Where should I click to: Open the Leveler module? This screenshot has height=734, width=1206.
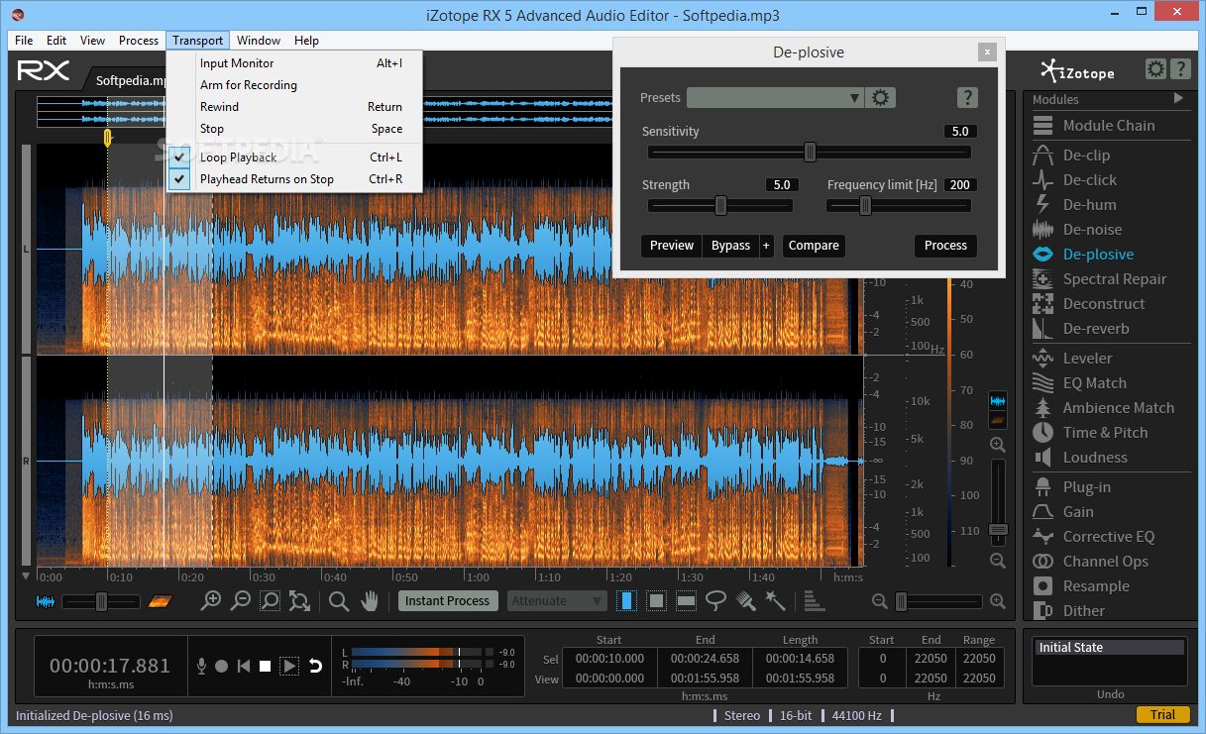click(x=1087, y=359)
